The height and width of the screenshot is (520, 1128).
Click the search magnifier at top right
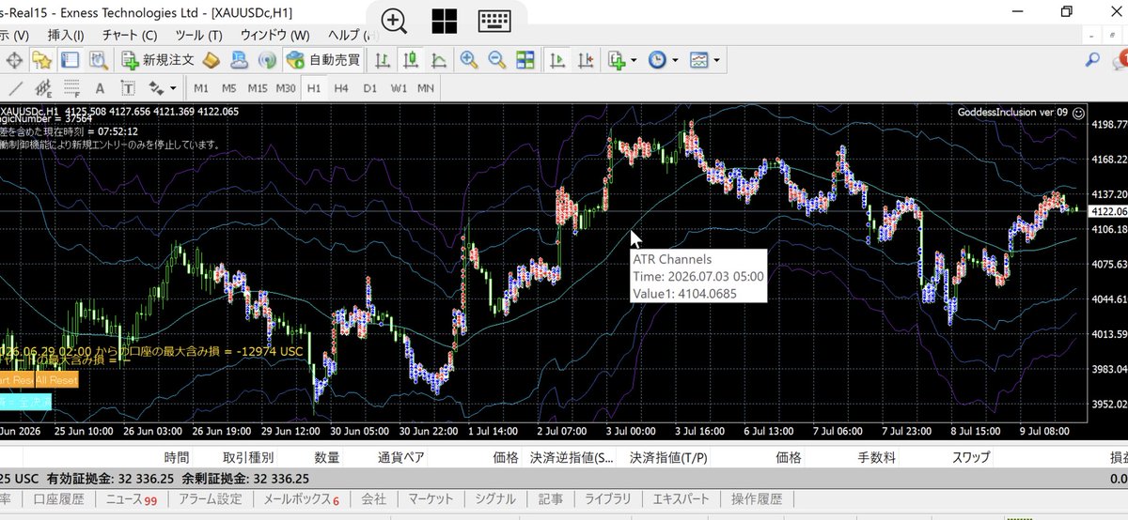(1092, 60)
